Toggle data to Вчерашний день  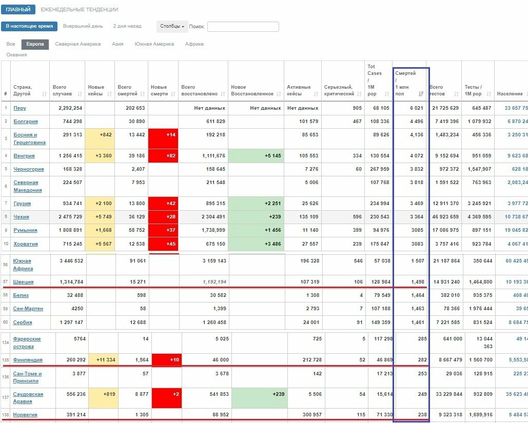(83, 26)
